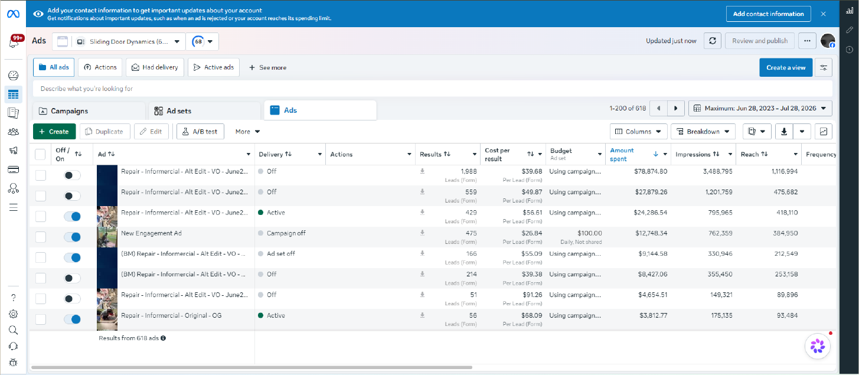Click the pencil edit icon in right rail
The image size is (859, 375).
[849, 30]
